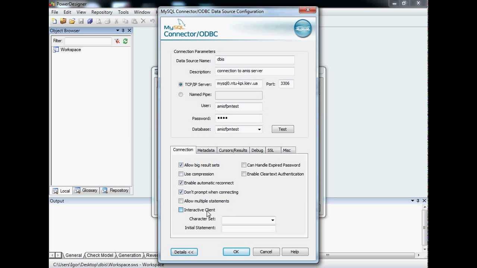Click the Print toolbar icon
This screenshot has height=268, width=477.
(108, 21)
